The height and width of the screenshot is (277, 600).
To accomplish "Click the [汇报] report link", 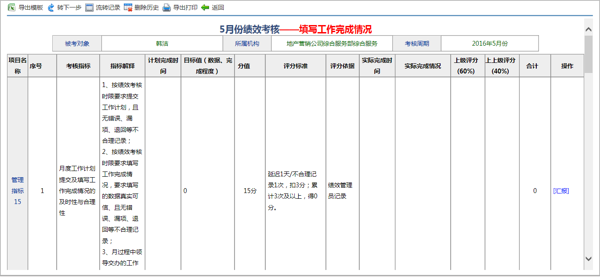I will click(561, 191).
